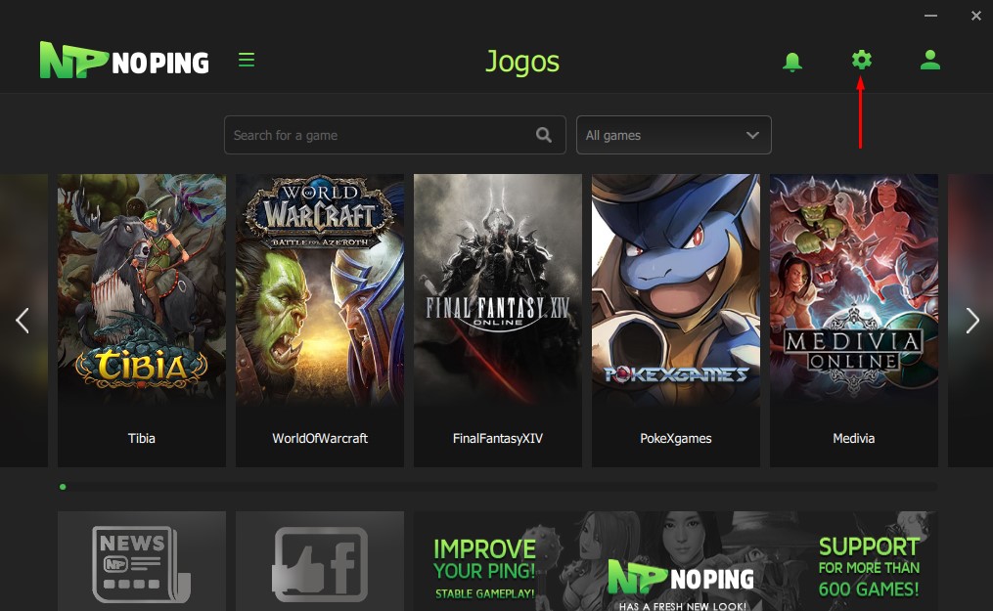The width and height of the screenshot is (993, 611).
Task: Click the green carousel page indicator dot
Action: [x=63, y=487]
